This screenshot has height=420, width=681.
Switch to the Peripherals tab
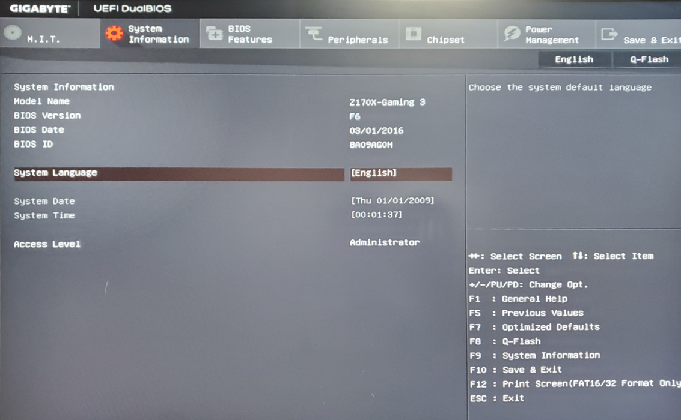point(349,34)
